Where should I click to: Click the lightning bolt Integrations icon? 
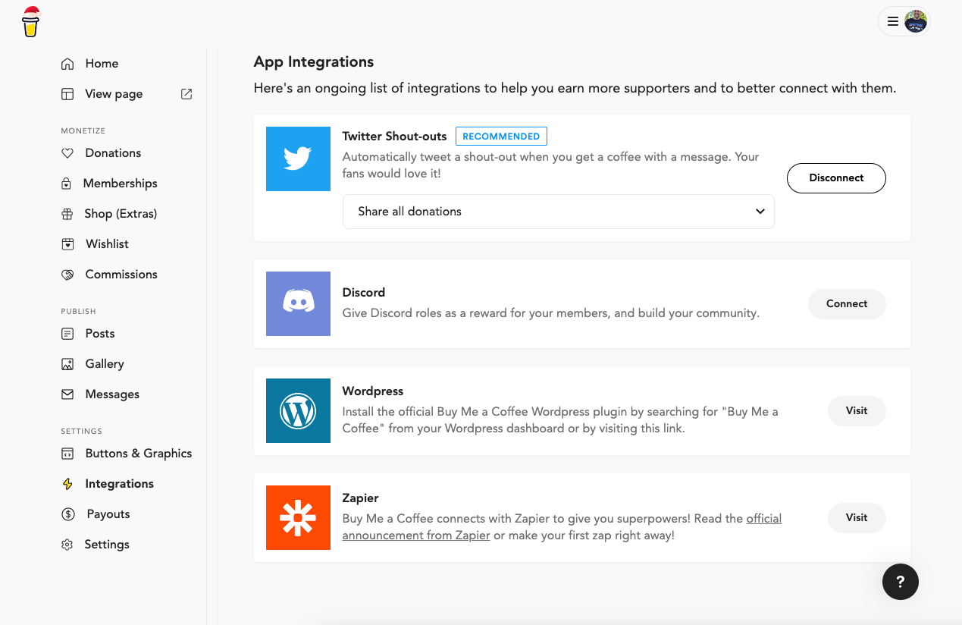pos(67,484)
